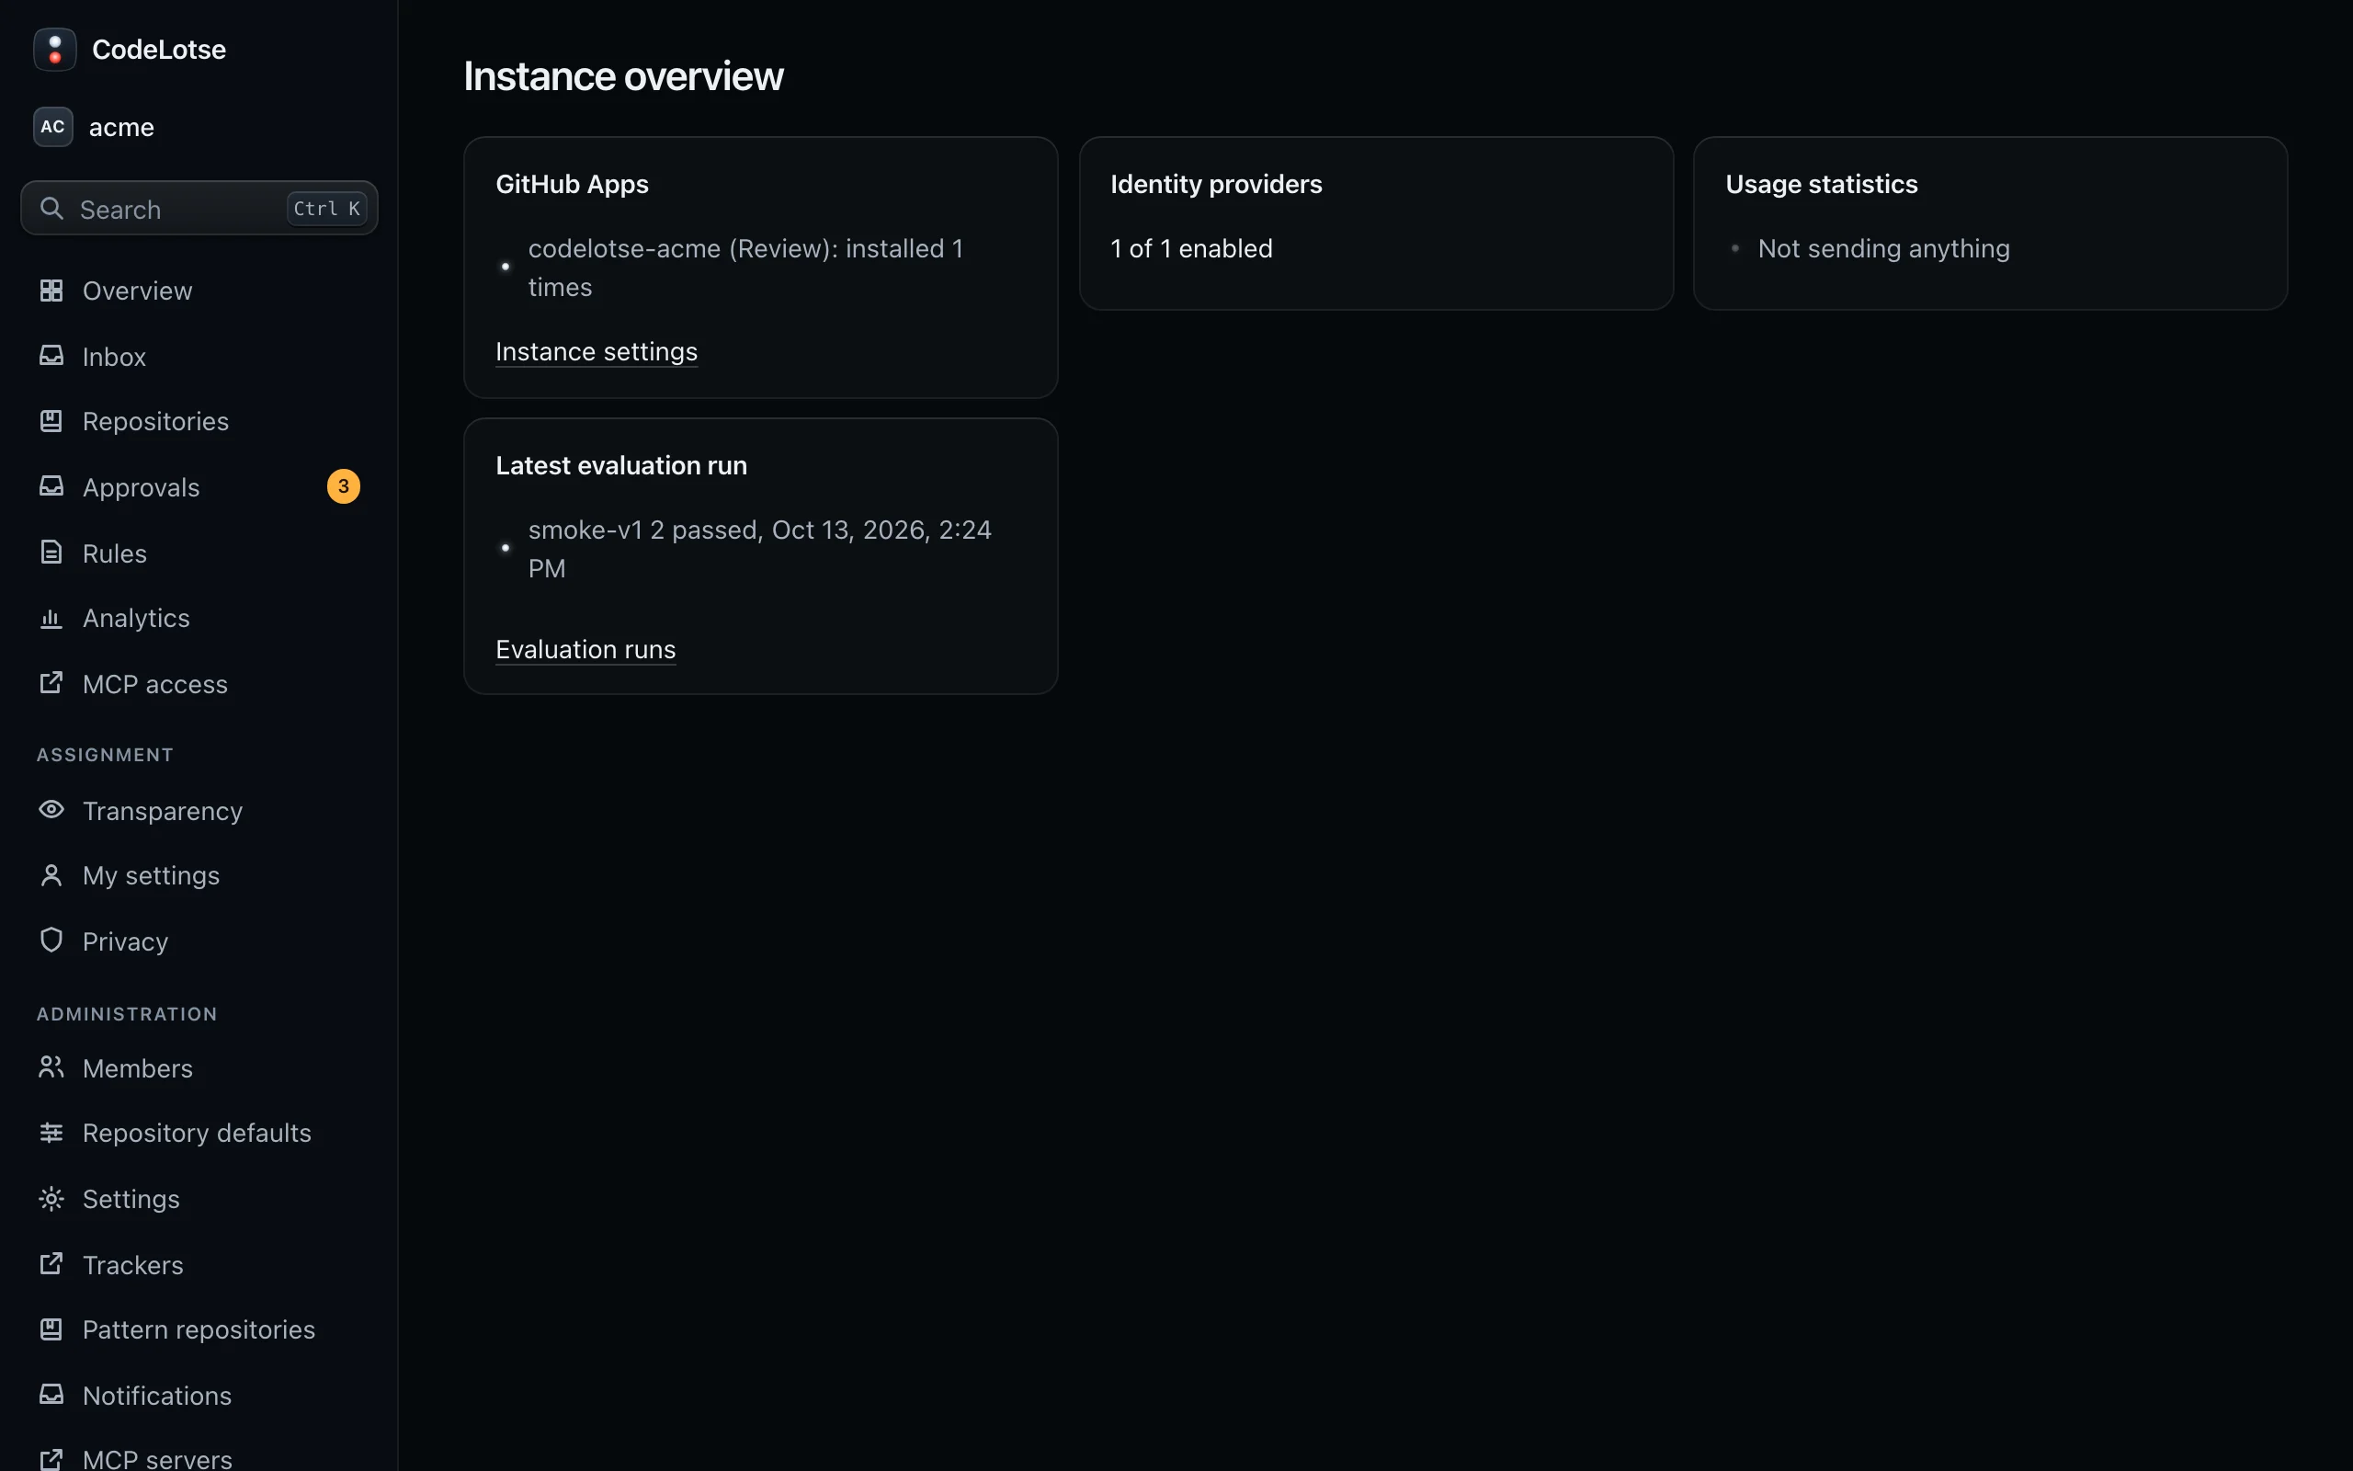The height and width of the screenshot is (1471, 2353).
Task: Click the Pattern repositories book icon
Action: click(x=51, y=1329)
